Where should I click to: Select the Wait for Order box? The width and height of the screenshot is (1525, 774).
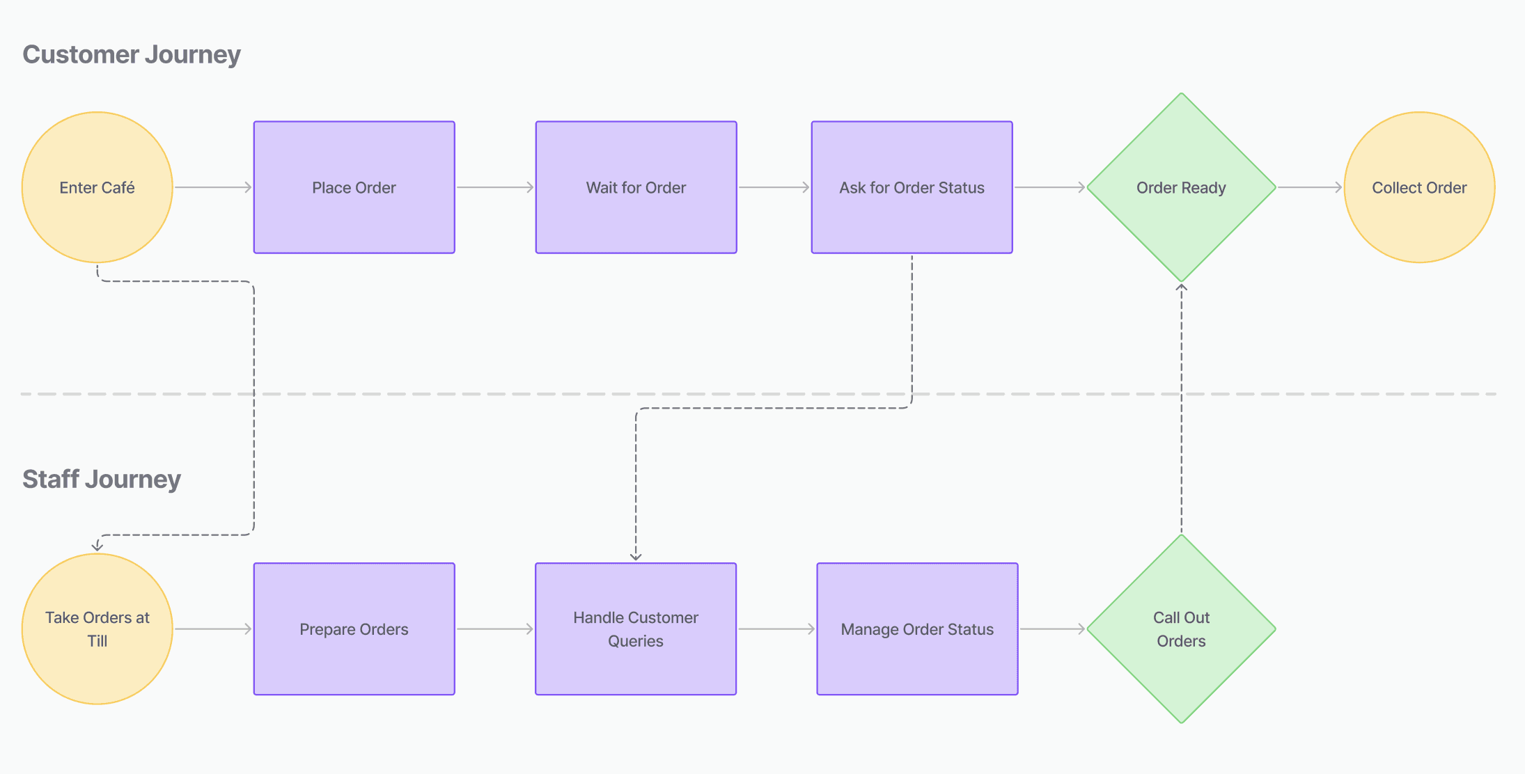[636, 187]
